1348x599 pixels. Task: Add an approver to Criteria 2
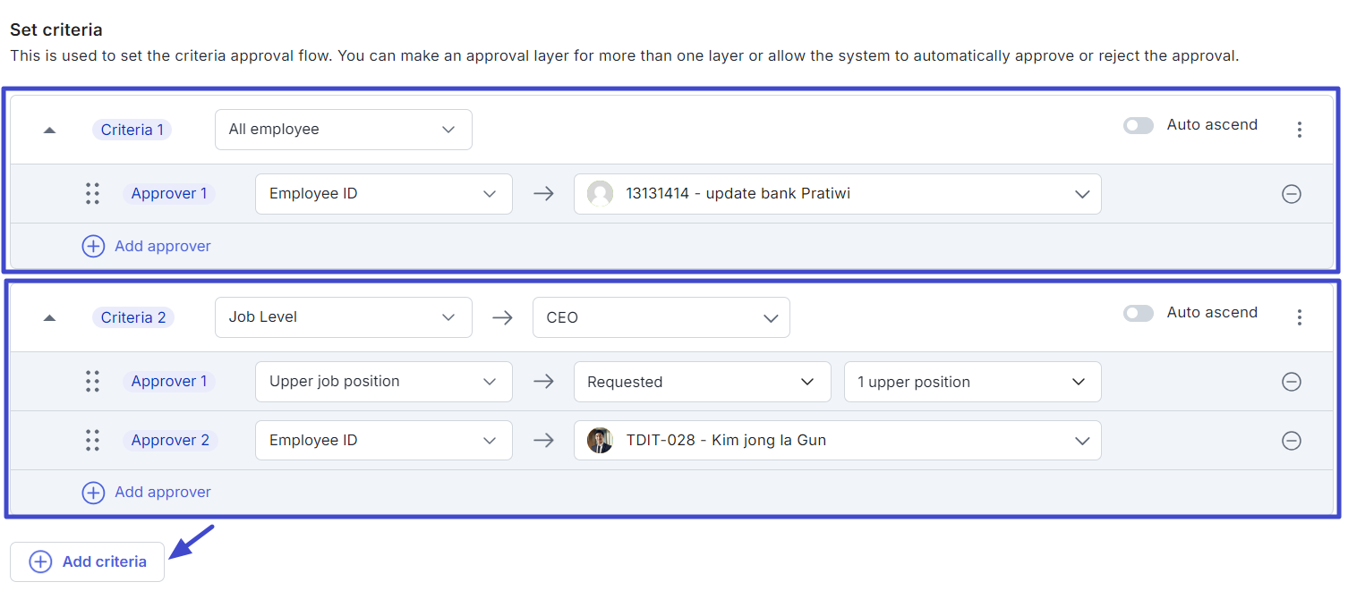coord(147,492)
